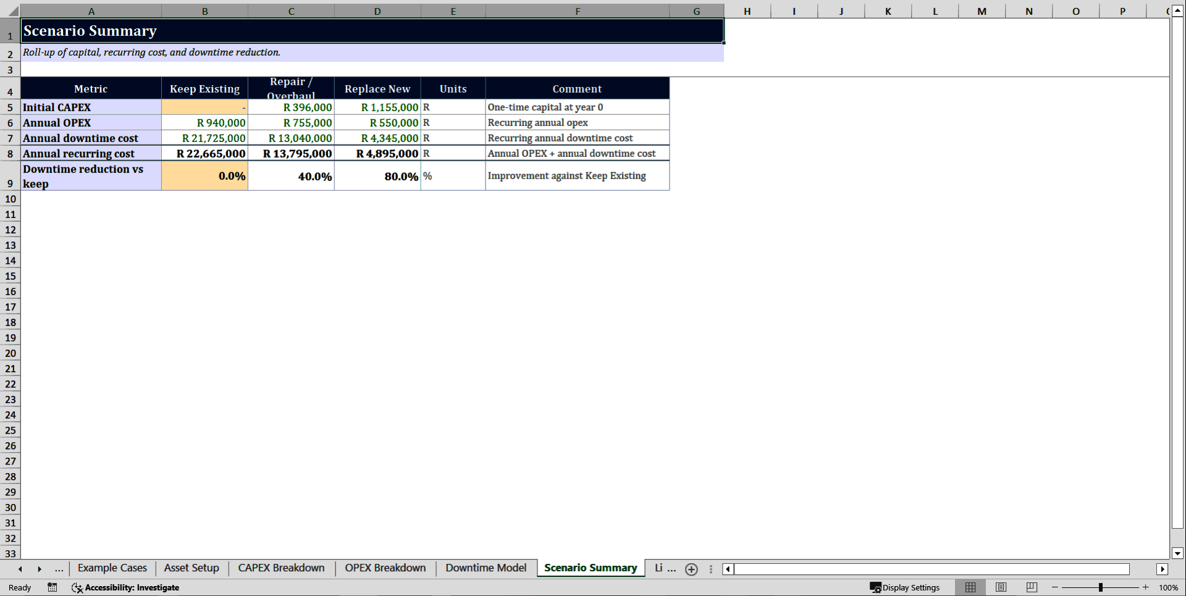This screenshot has width=1186, height=596.
Task: Select the Keep Existing header cell
Action: [x=204, y=88]
